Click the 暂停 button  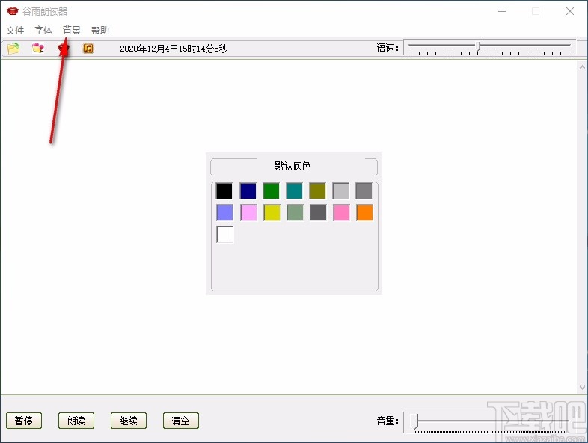coord(24,421)
